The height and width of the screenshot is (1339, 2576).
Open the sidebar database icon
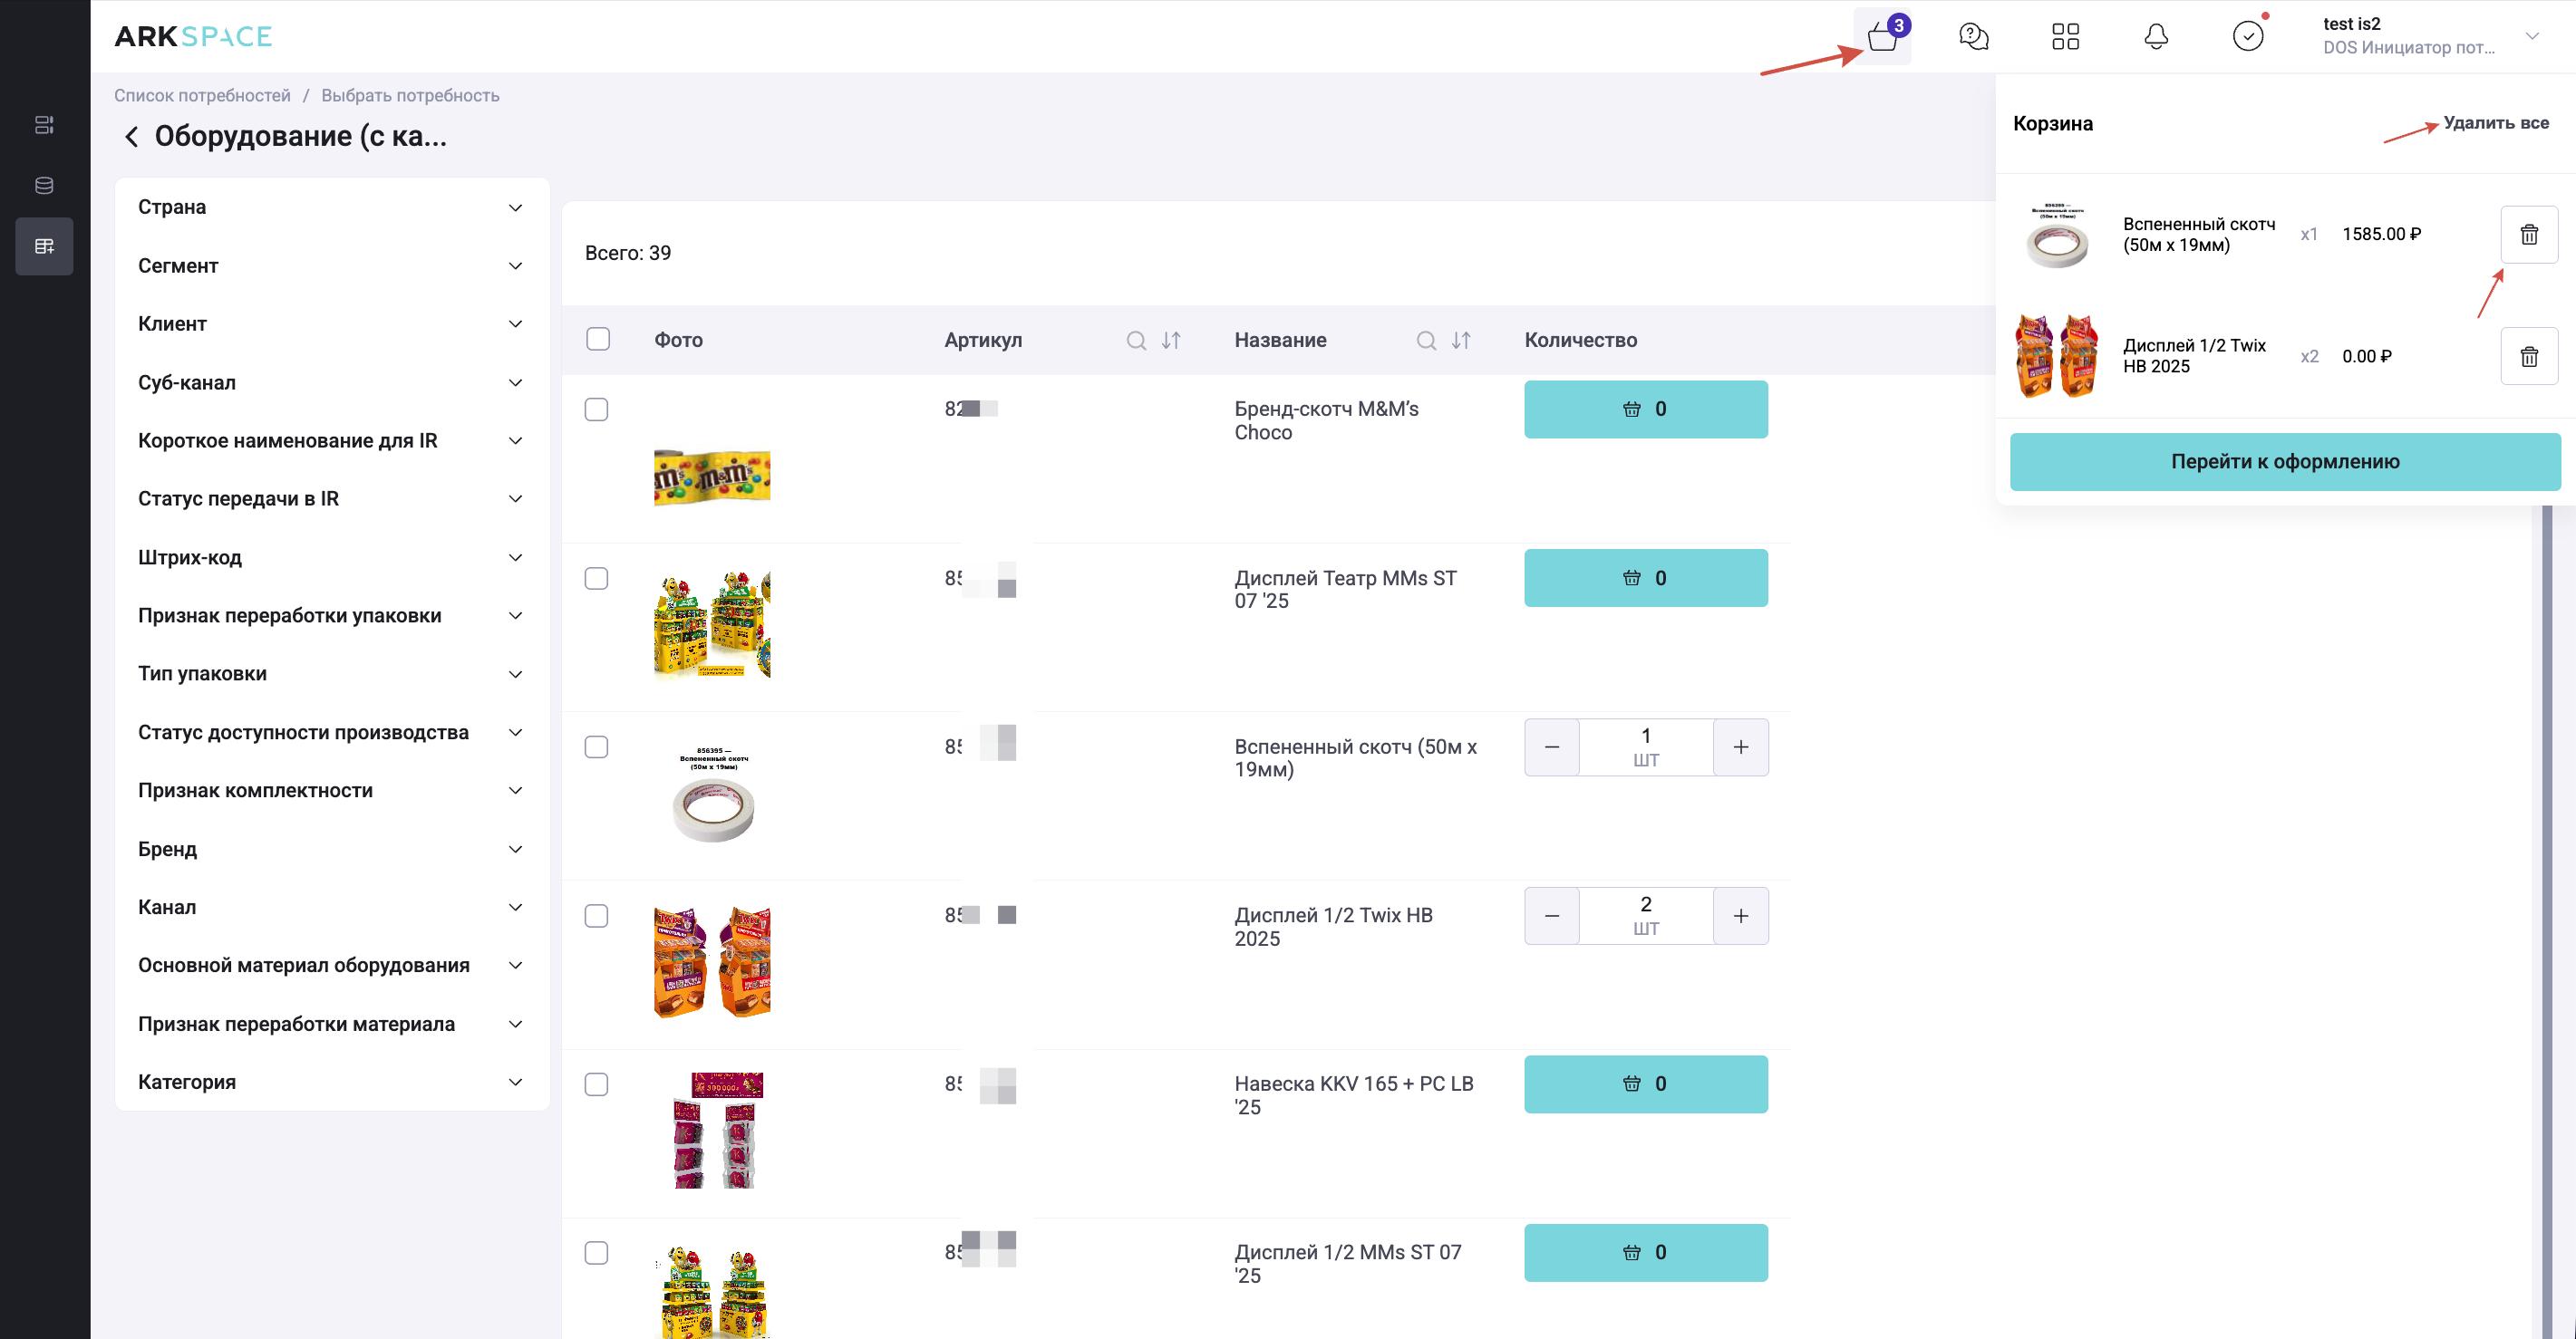pyautogui.click(x=44, y=186)
